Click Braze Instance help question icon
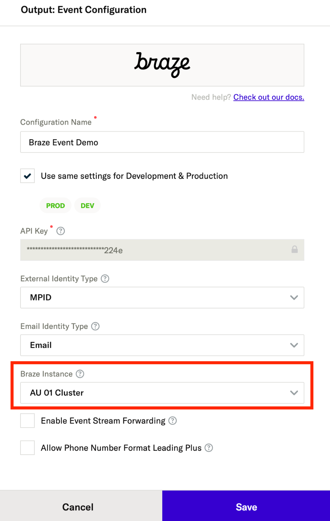This screenshot has height=521, width=330. pyautogui.click(x=80, y=374)
